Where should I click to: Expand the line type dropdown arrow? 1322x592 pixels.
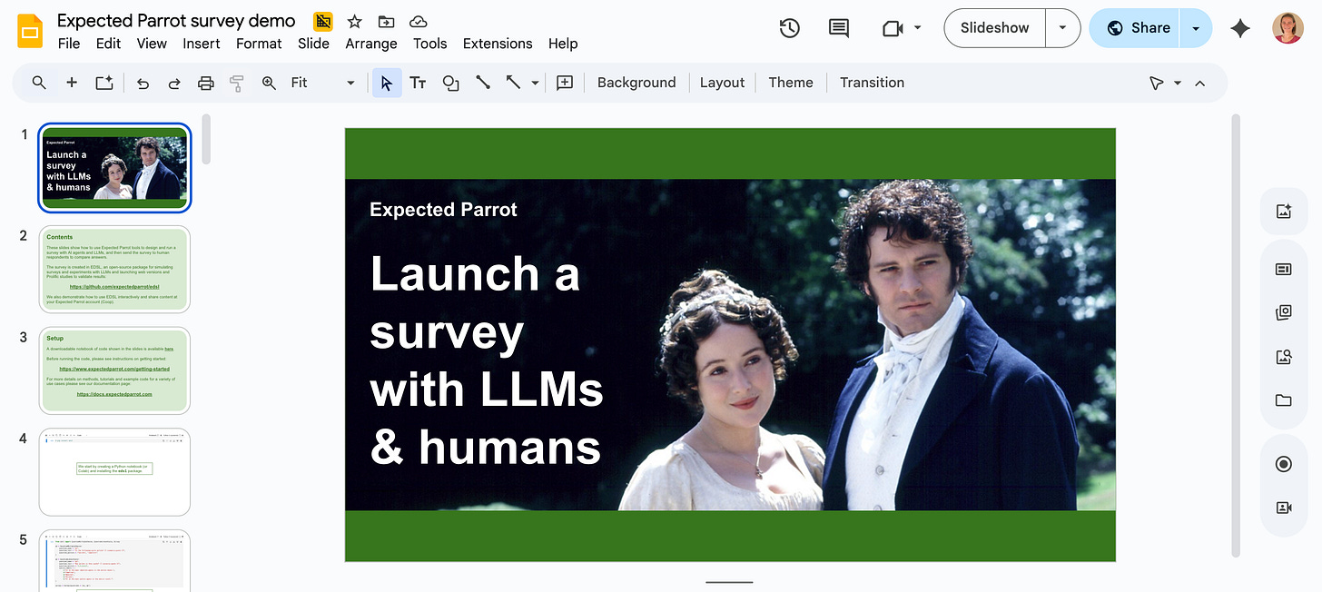(536, 83)
